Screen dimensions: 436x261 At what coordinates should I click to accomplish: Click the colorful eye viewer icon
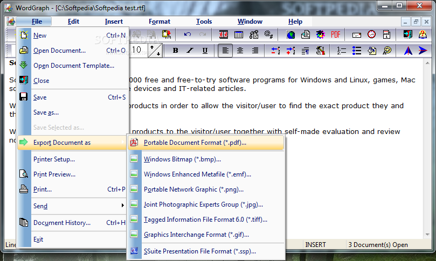coord(321,34)
